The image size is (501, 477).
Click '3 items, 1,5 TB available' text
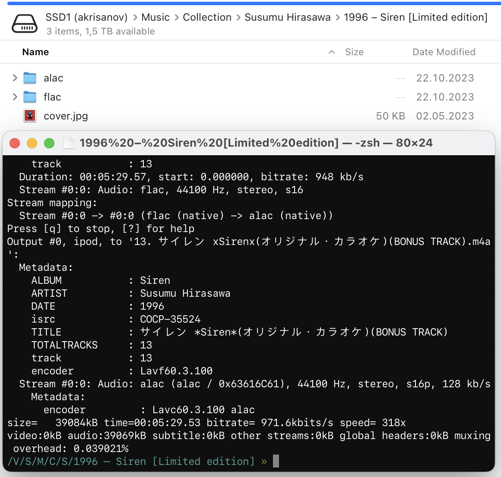pyautogui.click(x=101, y=31)
